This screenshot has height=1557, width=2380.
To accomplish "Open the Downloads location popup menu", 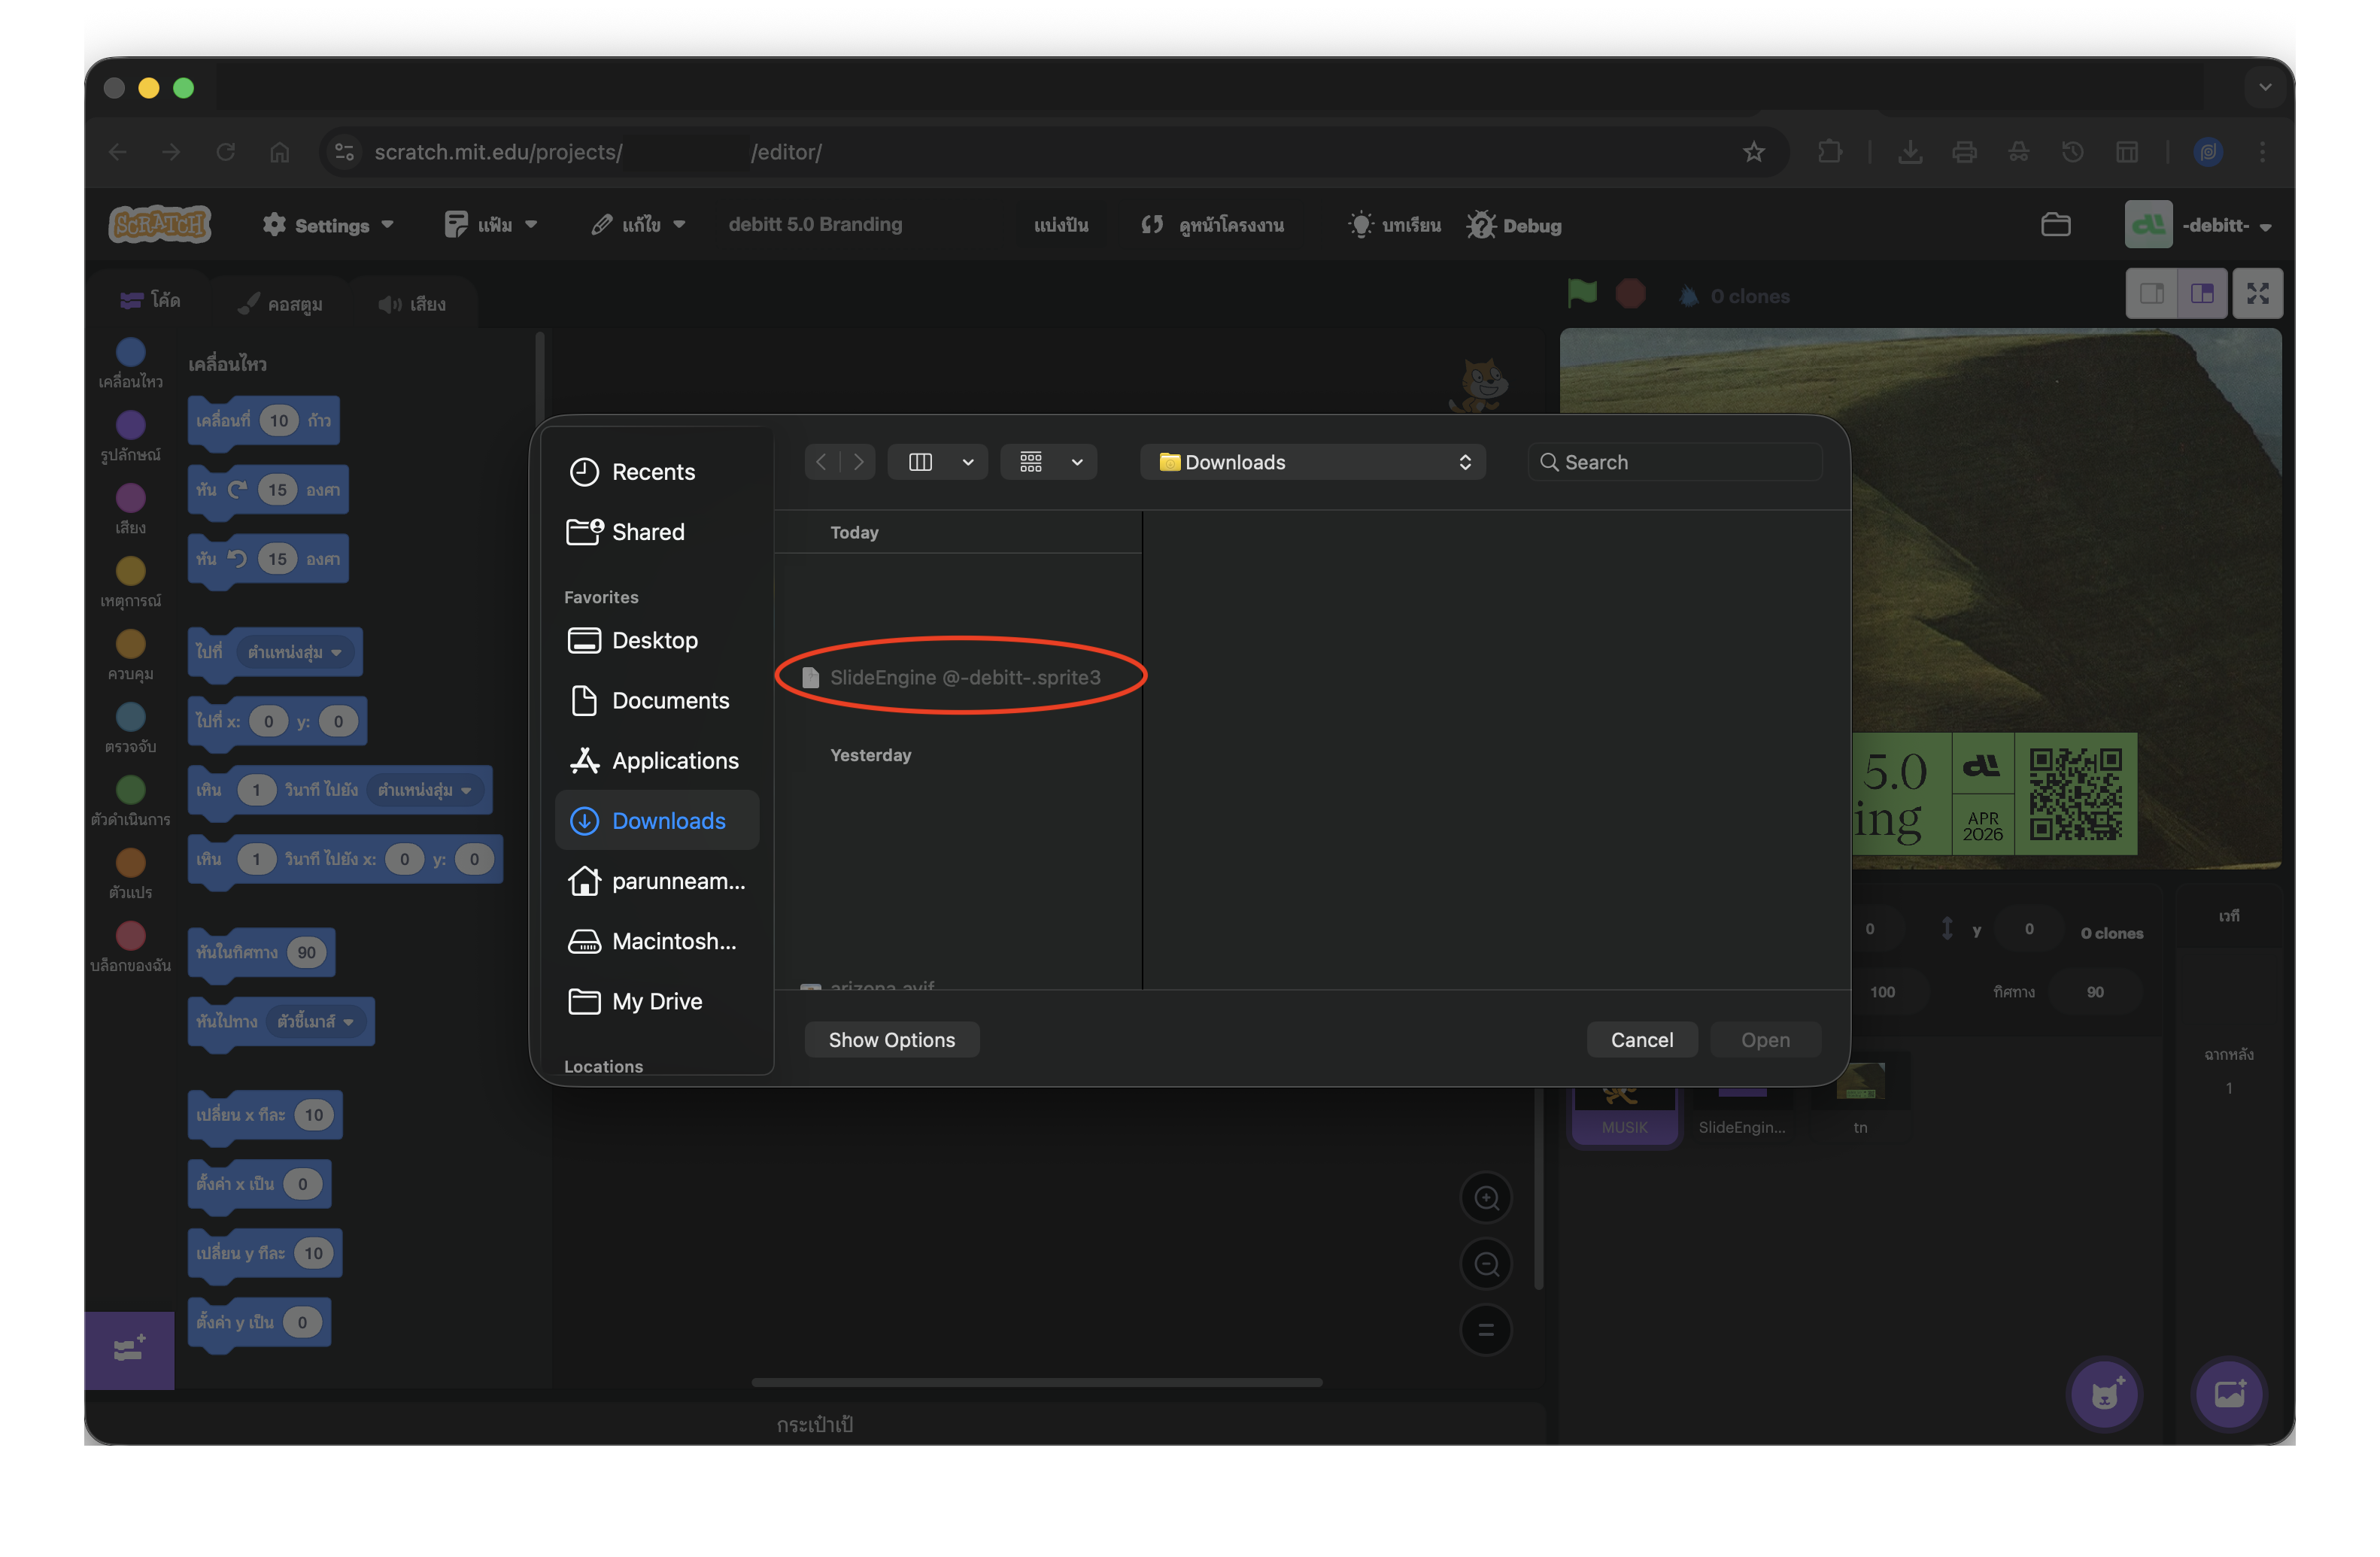I will 1312,462.
